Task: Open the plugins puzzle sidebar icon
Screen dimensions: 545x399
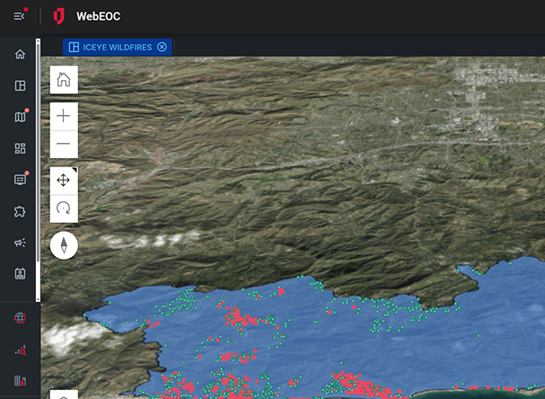Action: click(x=20, y=211)
